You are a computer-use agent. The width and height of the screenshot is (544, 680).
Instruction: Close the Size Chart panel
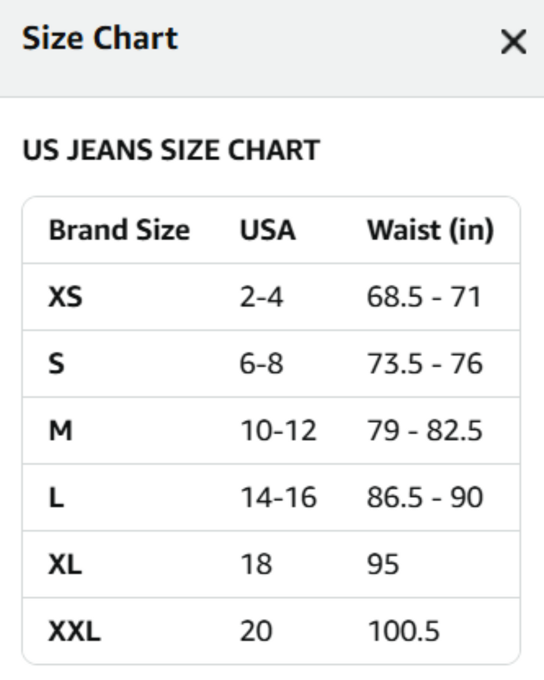pyautogui.click(x=513, y=41)
